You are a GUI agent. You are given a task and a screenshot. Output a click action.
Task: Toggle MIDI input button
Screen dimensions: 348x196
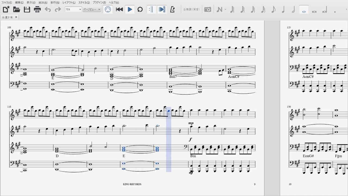coord(108,10)
